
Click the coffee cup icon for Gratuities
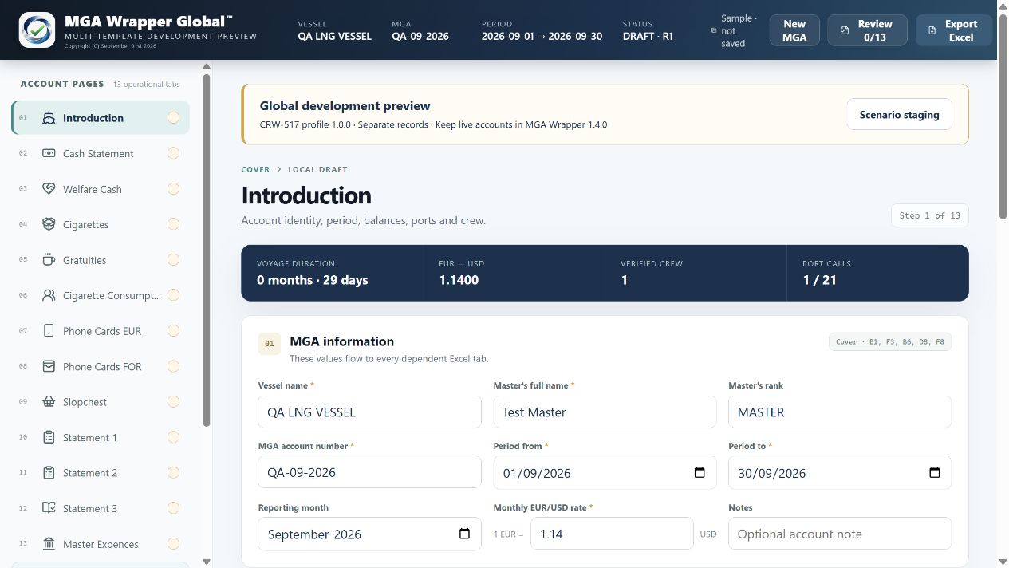click(x=49, y=260)
